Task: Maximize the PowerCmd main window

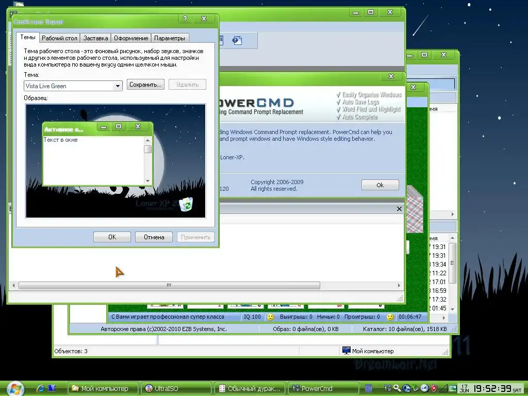Action: [371, 12]
